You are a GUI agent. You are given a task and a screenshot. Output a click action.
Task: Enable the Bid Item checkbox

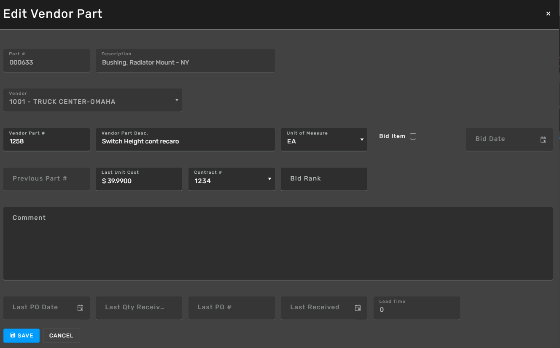413,136
